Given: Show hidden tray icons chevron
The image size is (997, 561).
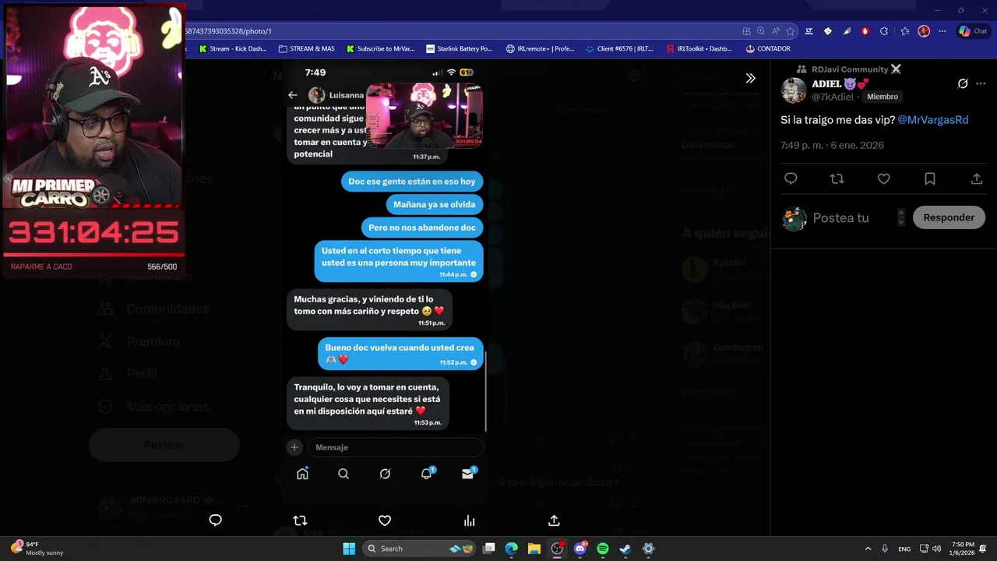Looking at the screenshot, I should pos(868,549).
